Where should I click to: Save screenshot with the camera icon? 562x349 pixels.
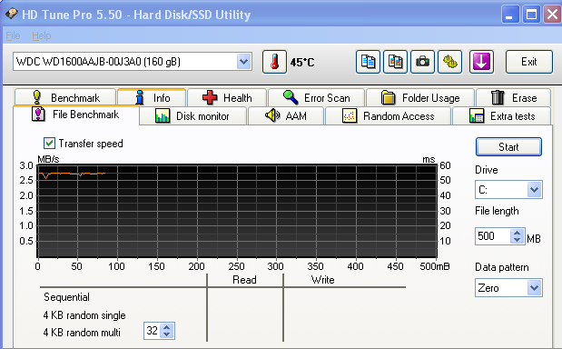[x=422, y=62]
